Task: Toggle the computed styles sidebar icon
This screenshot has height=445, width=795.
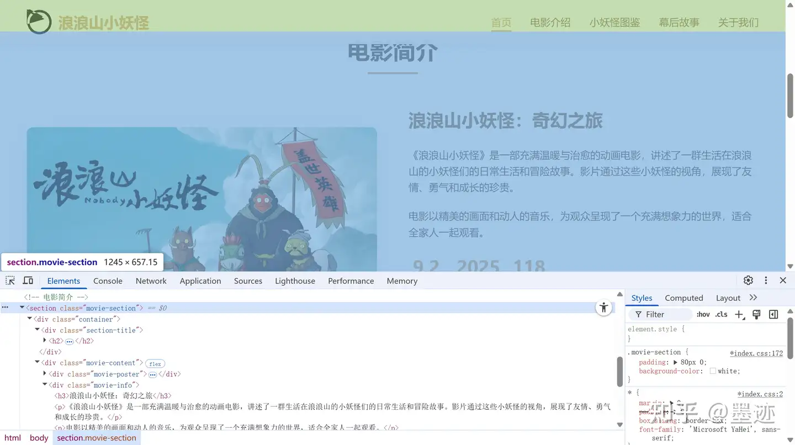Action: tap(773, 314)
